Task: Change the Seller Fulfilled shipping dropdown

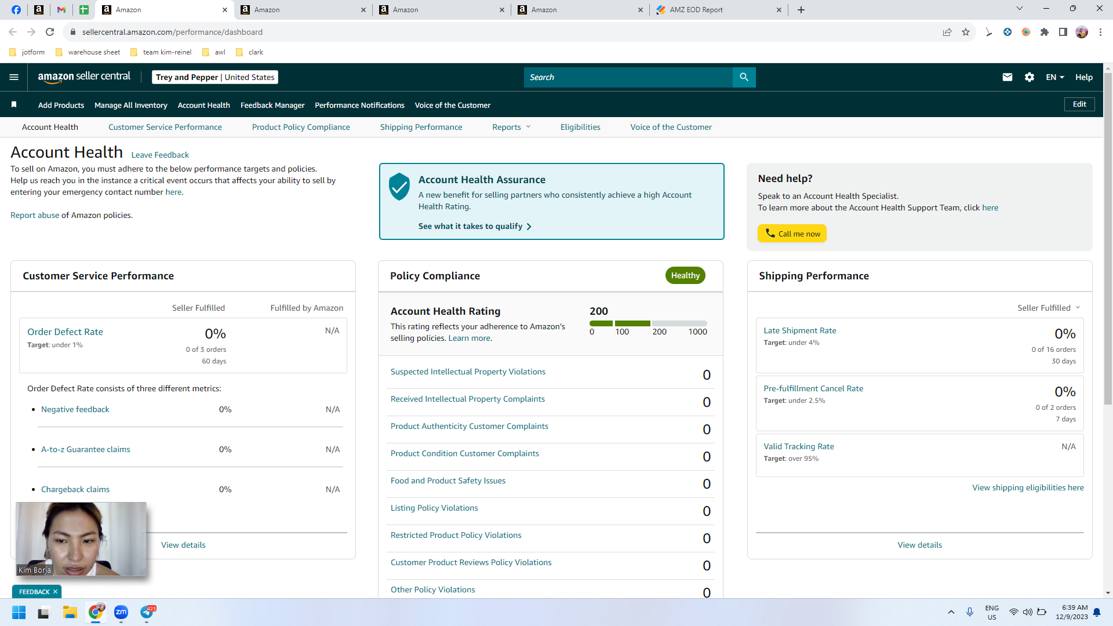Action: 1049,308
